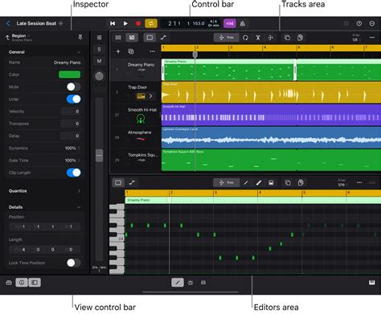Click the Copy icon in Tracks area toolbar
381x314 pixels.
click(287, 38)
